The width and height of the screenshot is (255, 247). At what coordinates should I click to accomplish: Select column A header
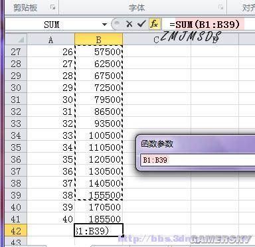pos(51,39)
